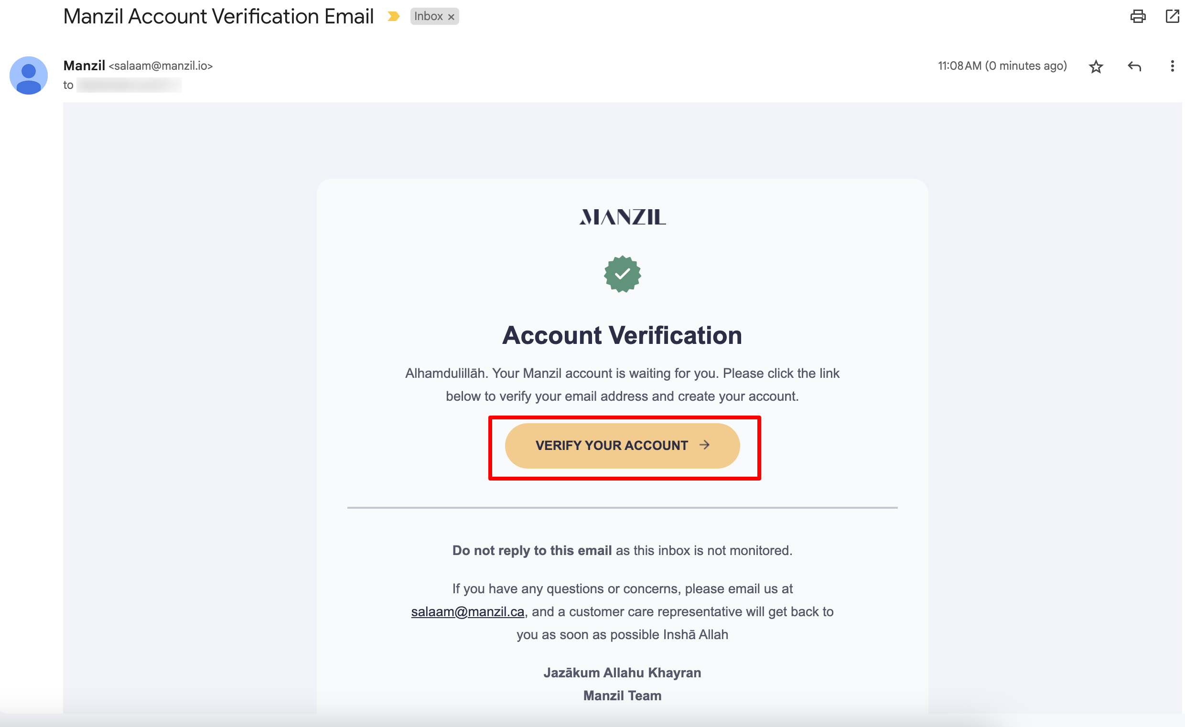The image size is (1185, 727).
Task: Open the salaam@manzil.ca email link
Action: tap(467, 611)
